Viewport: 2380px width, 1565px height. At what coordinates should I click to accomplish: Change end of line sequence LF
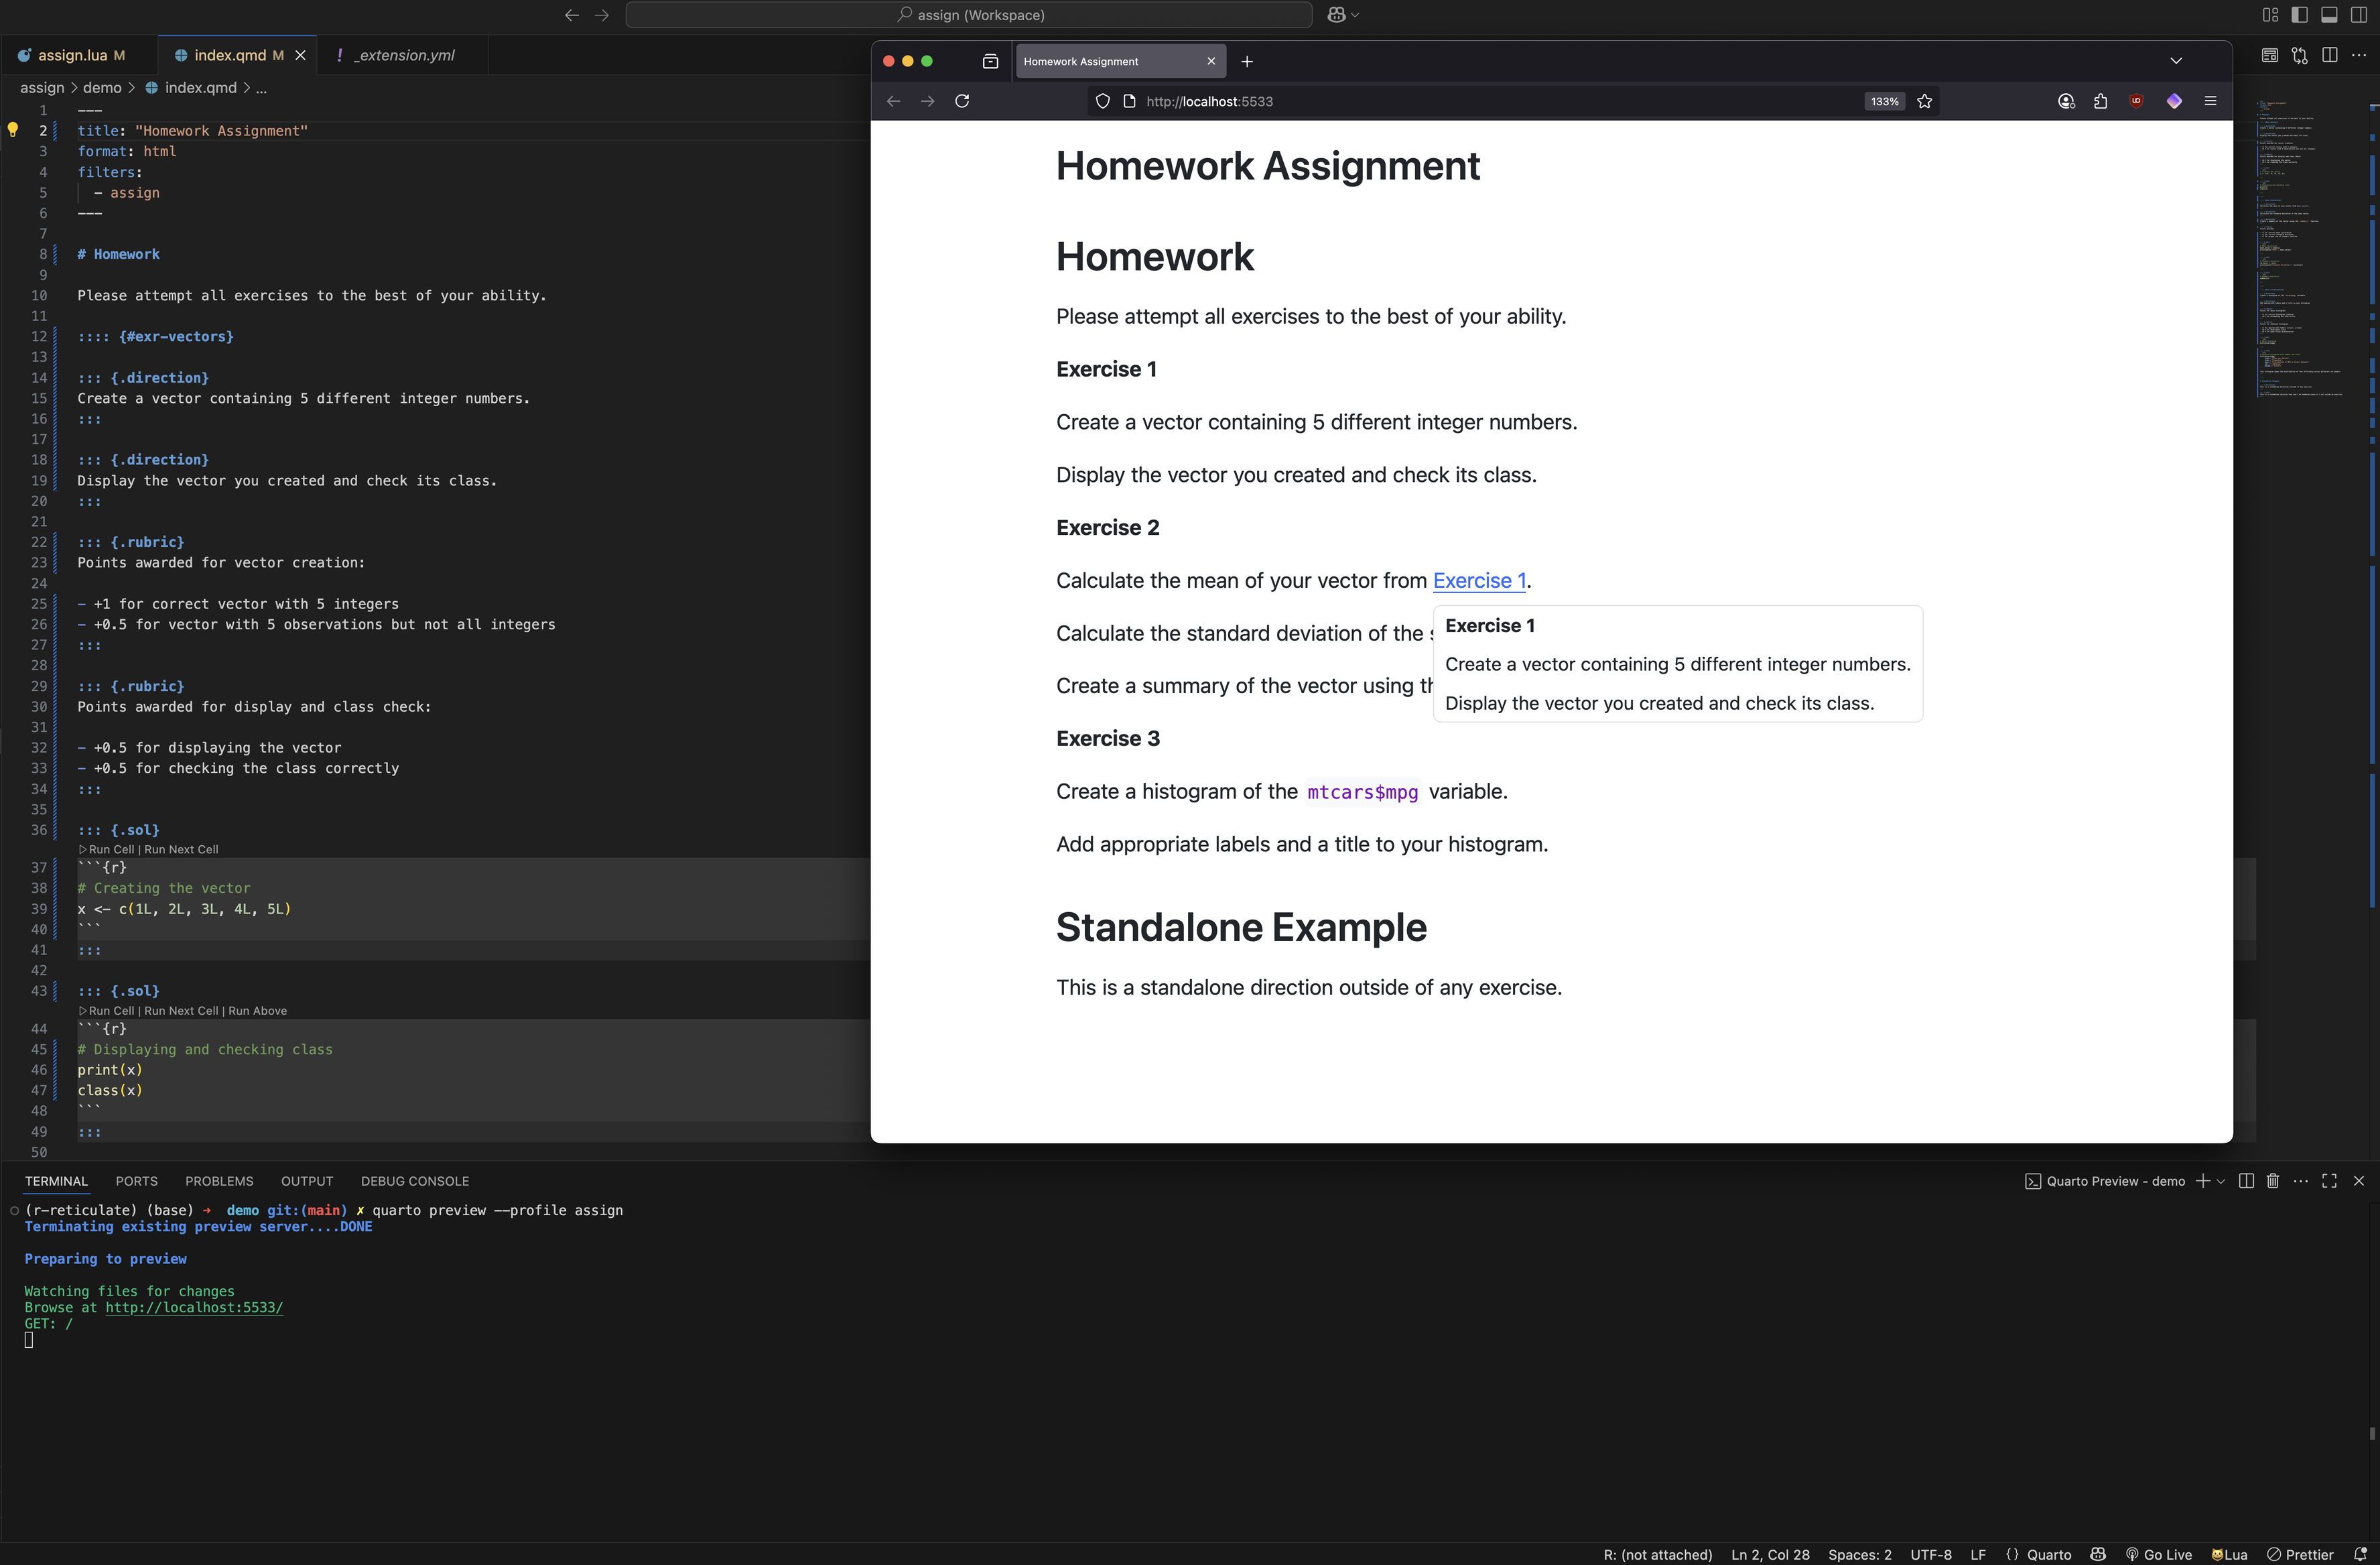pos(1978,1555)
